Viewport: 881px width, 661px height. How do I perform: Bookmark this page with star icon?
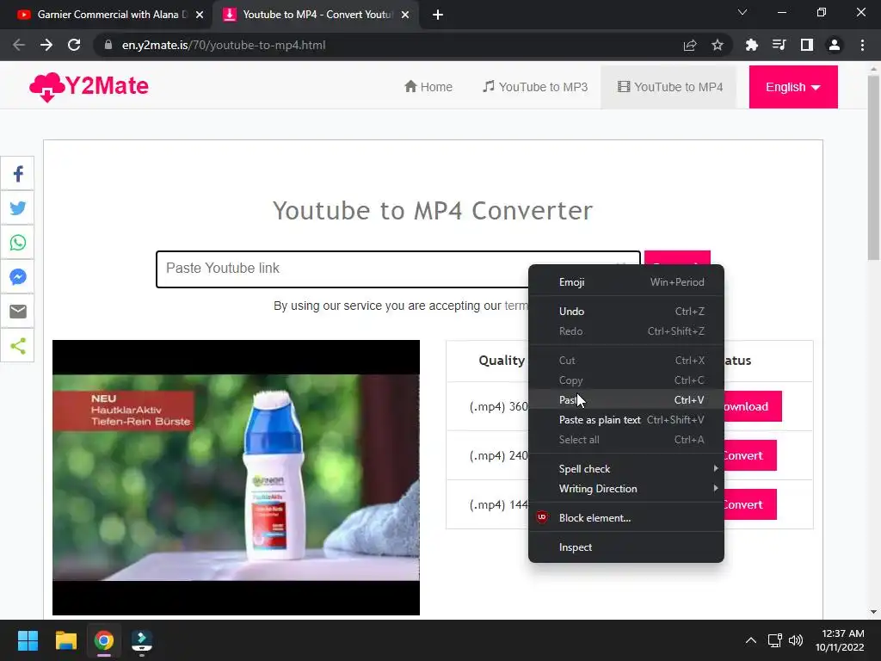click(717, 45)
